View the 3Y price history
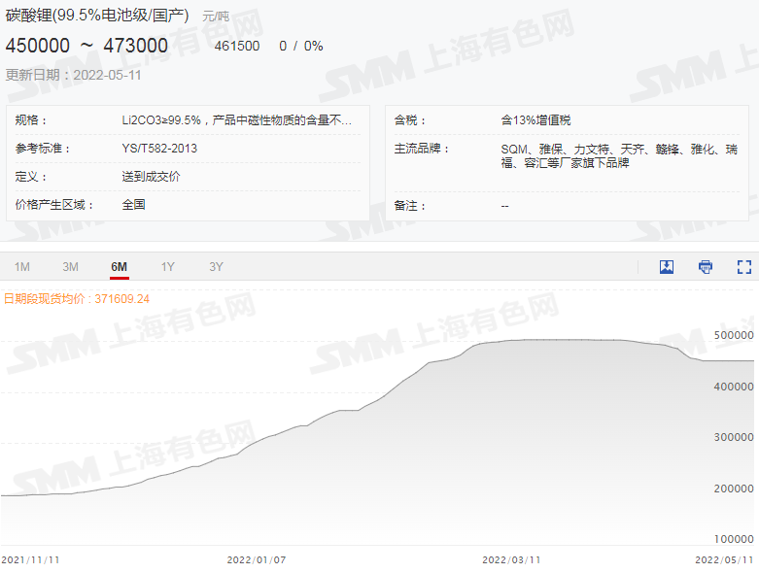This screenshot has height=573, width=759. [216, 267]
